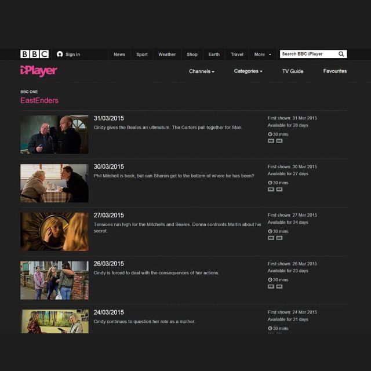This screenshot has width=371, height=371.
Task: Click HD badge for 31/03/2015 episode
Action: (271, 141)
